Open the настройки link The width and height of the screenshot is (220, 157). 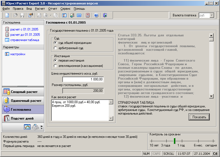pos(18,54)
